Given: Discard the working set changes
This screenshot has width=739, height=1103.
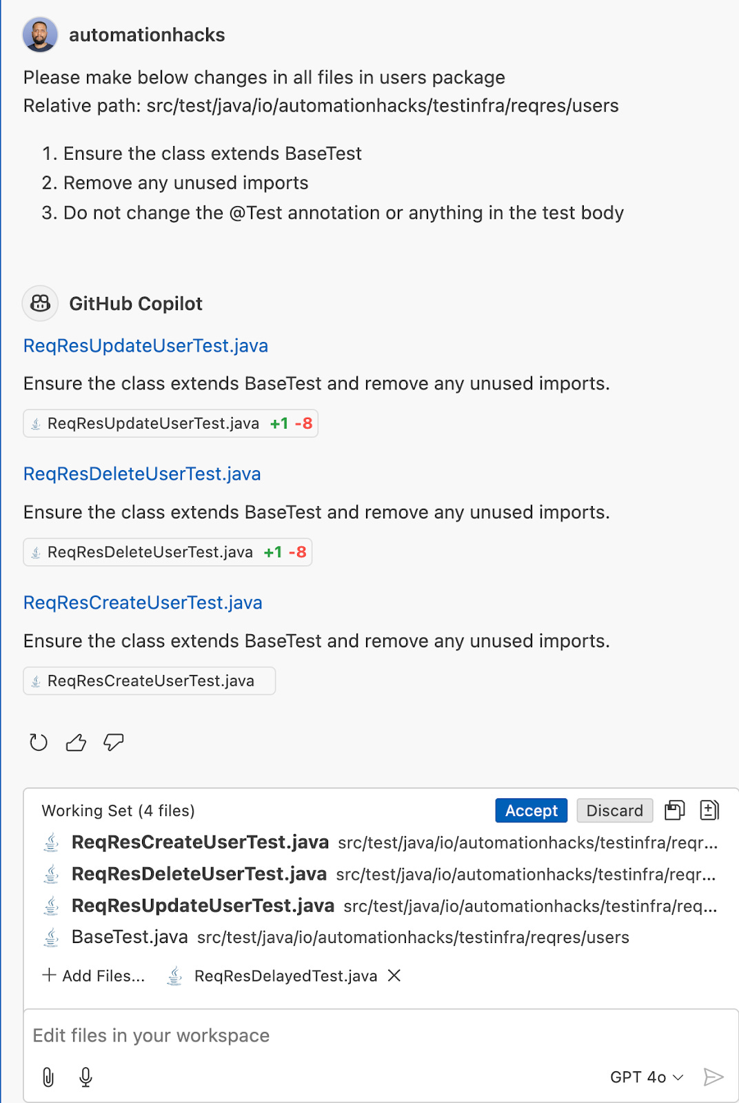Looking at the screenshot, I should click(x=614, y=810).
